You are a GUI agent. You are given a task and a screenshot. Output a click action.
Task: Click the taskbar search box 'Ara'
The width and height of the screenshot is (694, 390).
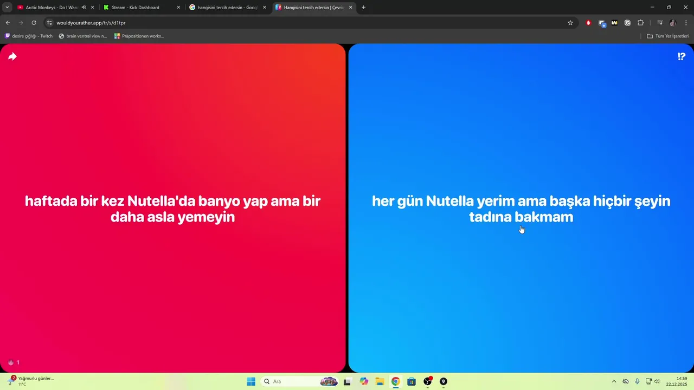pyautogui.click(x=300, y=381)
